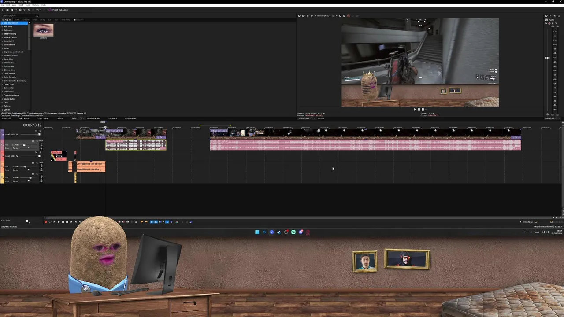Screen dimensions: 564x317
Task: Solo the pink audio track
Action: tap(37, 141)
